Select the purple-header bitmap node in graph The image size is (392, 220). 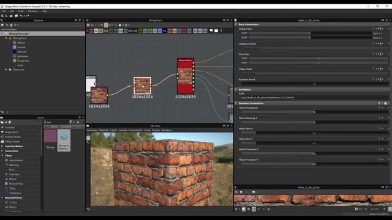(99, 95)
